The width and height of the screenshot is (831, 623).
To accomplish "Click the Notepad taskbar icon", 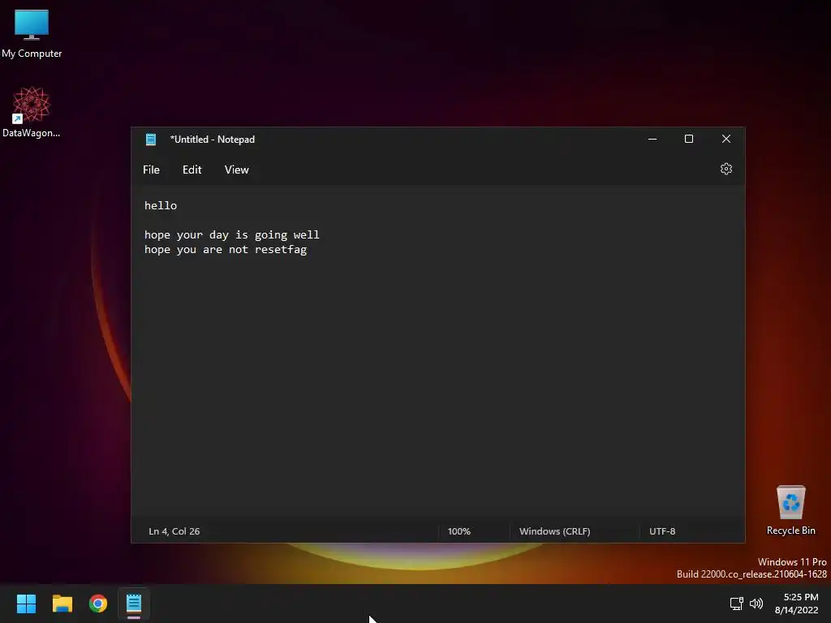I will [134, 604].
